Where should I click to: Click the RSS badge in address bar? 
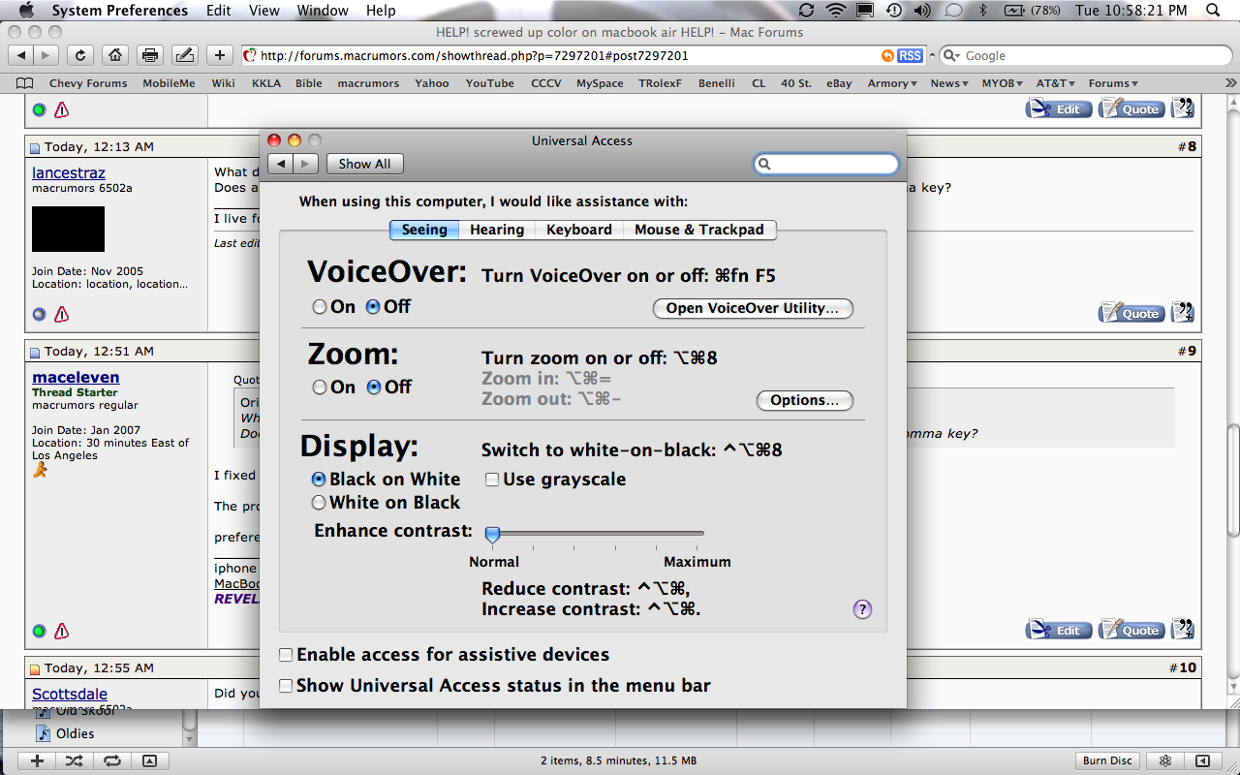point(910,56)
